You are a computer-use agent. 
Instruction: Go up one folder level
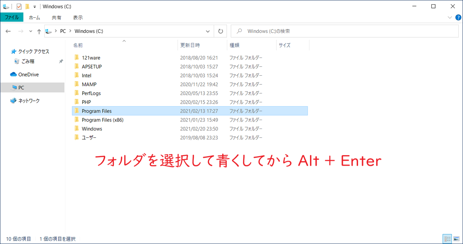tap(39, 31)
